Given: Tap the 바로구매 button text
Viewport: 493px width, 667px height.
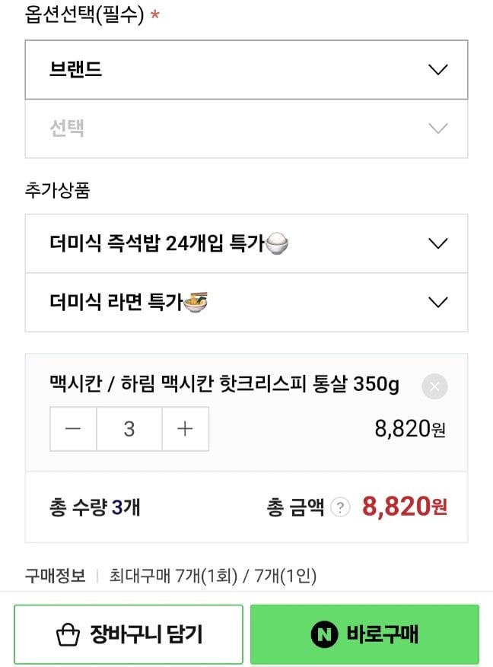Looking at the screenshot, I should pyautogui.click(x=382, y=634).
